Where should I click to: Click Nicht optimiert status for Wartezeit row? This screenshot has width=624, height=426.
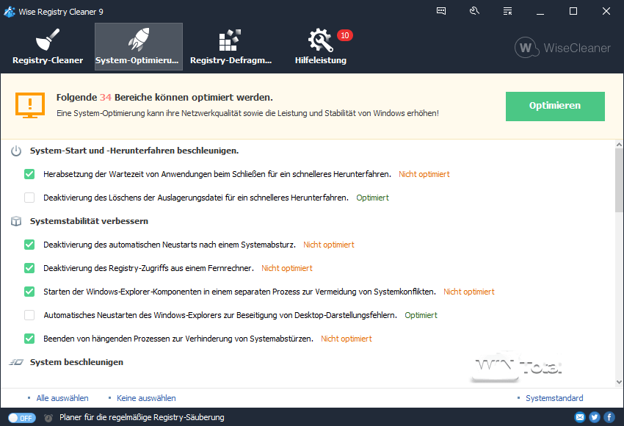(424, 174)
